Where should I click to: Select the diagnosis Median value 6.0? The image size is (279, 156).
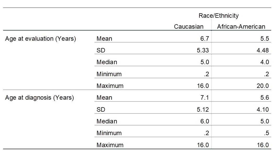coord(205,121)
